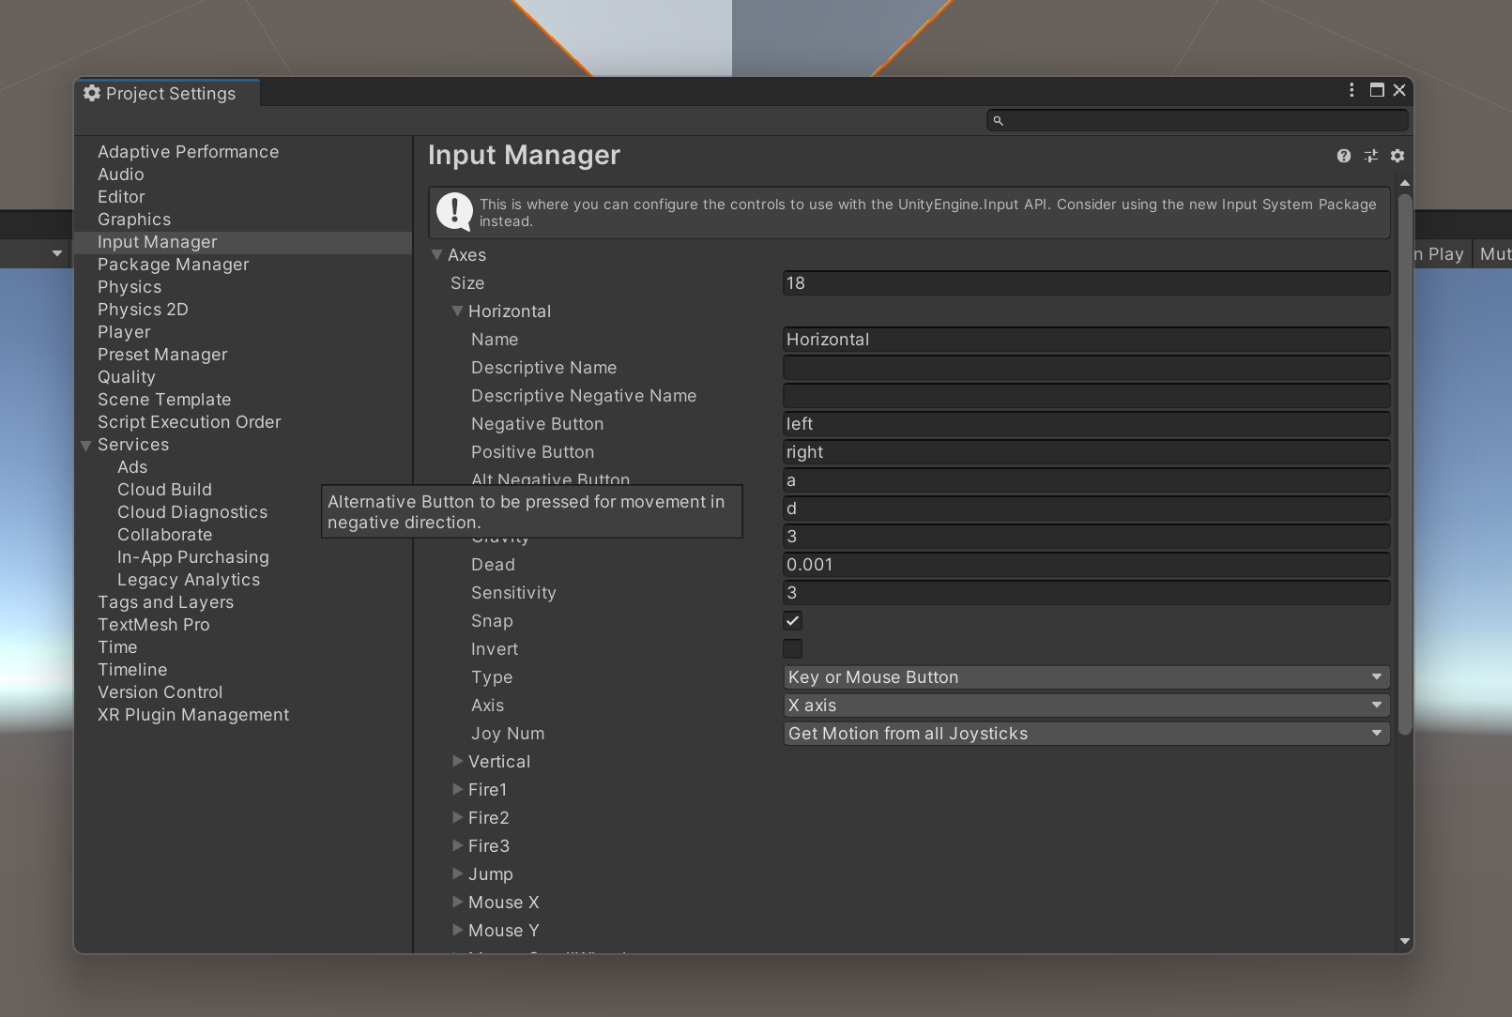Open Cloud Build under Services
Screen dimensions: 1512x1017
[x=164, y=490]
